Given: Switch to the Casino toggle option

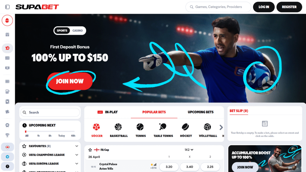Looking at the screenshot, I should pos(77,31).
